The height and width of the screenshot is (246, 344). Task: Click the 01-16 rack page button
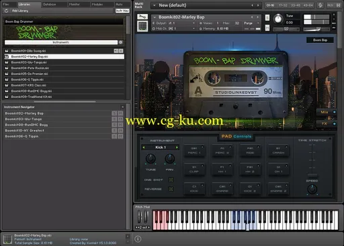(x=270, y=5)
